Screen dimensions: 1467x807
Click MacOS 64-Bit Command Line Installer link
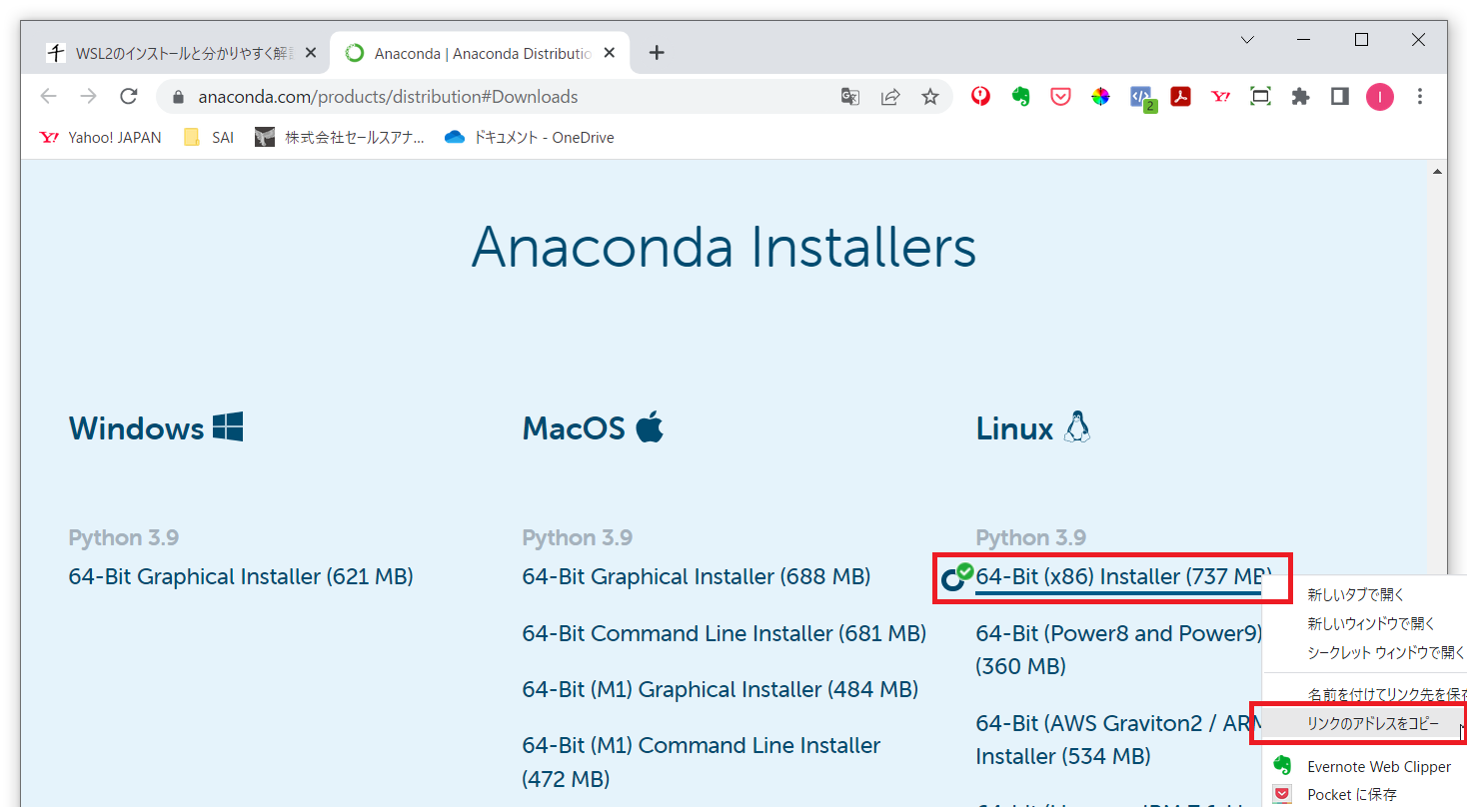pyautogui.click(x=724, y=633)
